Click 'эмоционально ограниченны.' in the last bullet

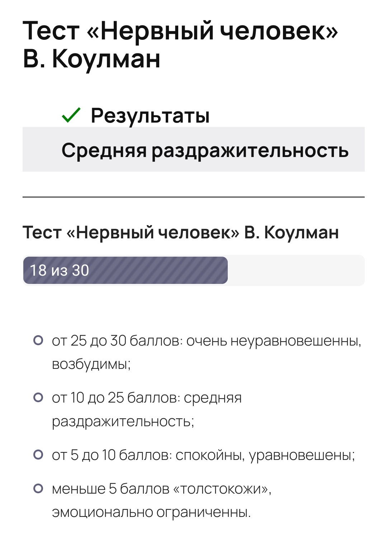[151, 512]
